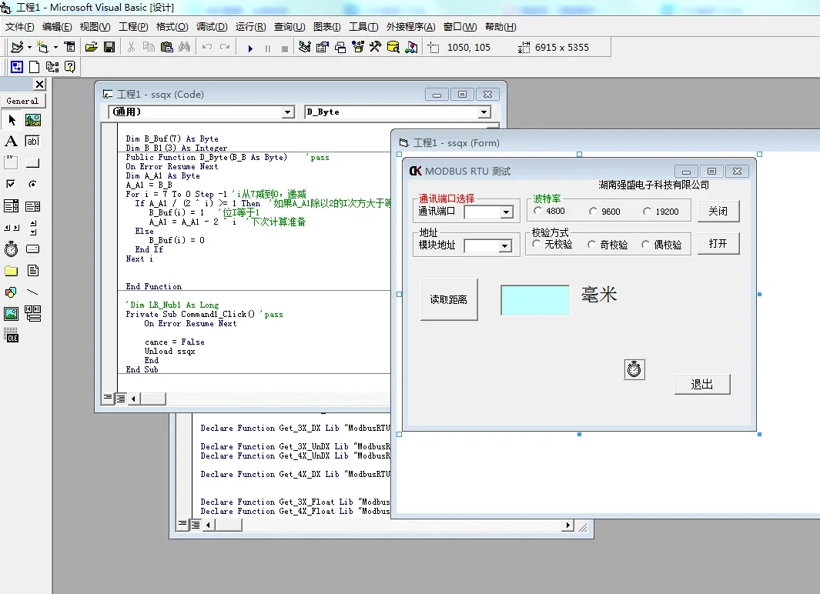Select the 19200 baud rate option
Image resolution: width=820 pixels, height=594 pixels.
[x=661, y=212]
